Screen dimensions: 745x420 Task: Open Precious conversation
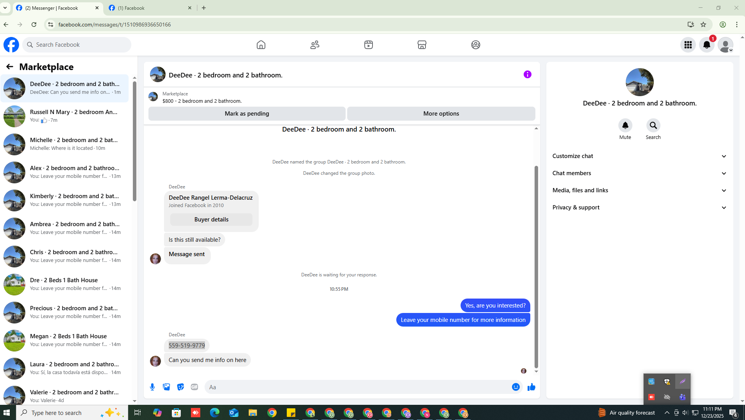point(65,313)
